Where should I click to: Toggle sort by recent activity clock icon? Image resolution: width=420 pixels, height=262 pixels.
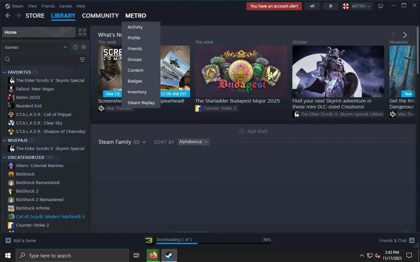(x=75, y=47)
